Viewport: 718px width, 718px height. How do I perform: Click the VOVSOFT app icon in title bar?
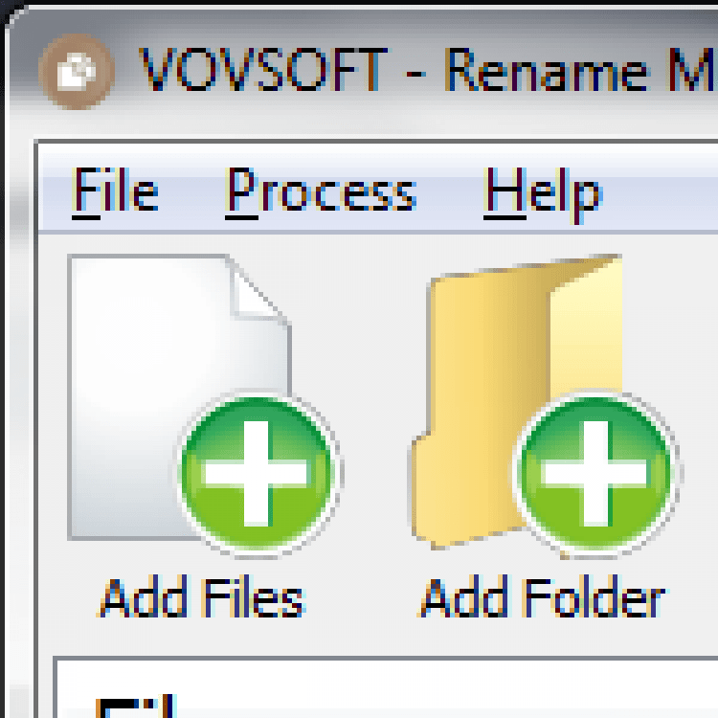75,73
